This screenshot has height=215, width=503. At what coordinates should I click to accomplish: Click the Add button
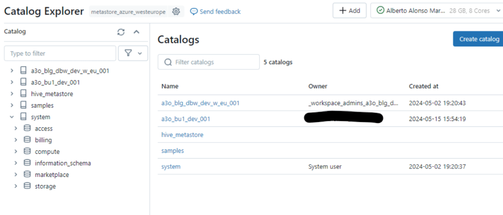tap(349, 11)
